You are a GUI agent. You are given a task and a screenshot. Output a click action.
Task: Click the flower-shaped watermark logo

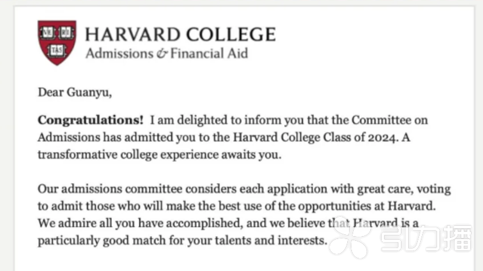point(350,237)
